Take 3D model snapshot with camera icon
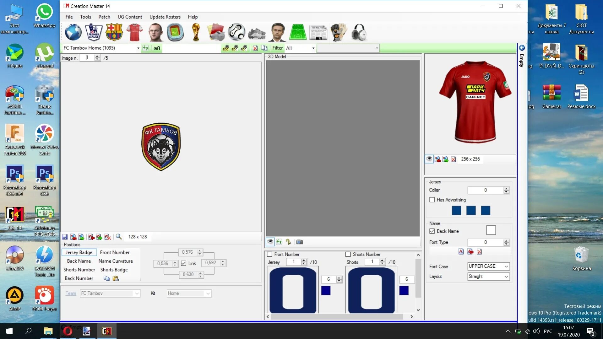Image resolution: width=603 pixels, height=339 pixels. tap(300, 242)
